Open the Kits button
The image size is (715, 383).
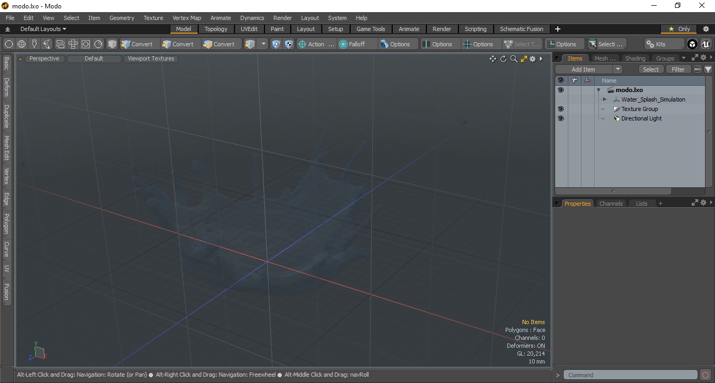click(665, 44)
